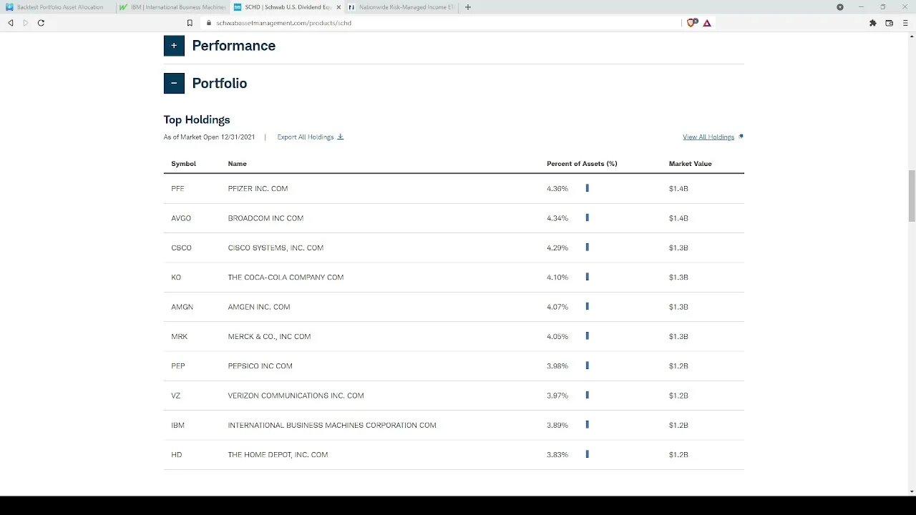This screenshot has width=916, height=515.
Task: Click As of Market Open 12/31/2021 text
Action: tap(209, 137)
